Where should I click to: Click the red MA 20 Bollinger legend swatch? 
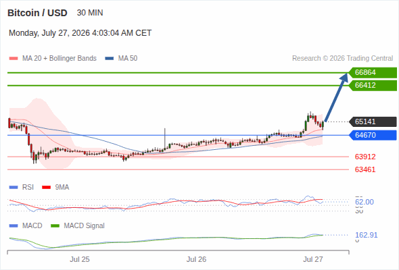click(14, 59)
